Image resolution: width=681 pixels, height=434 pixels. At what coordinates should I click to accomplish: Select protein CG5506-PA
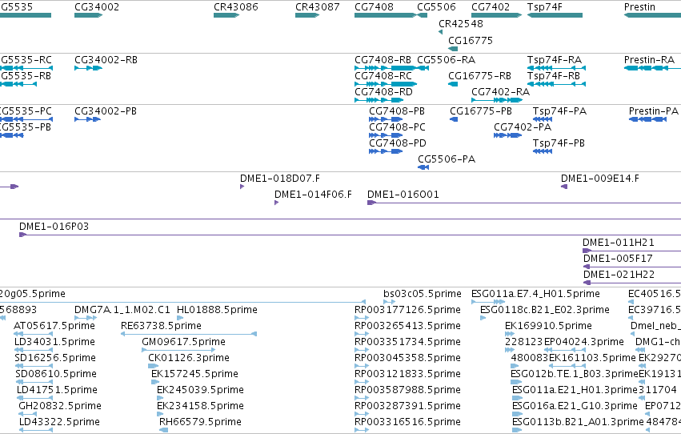click(x=447, y=159)
